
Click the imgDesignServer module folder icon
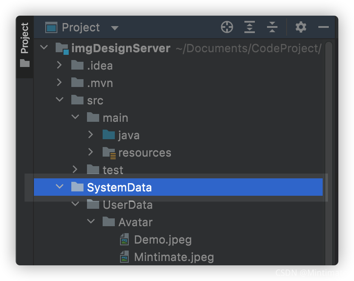[x=62, y=48]
